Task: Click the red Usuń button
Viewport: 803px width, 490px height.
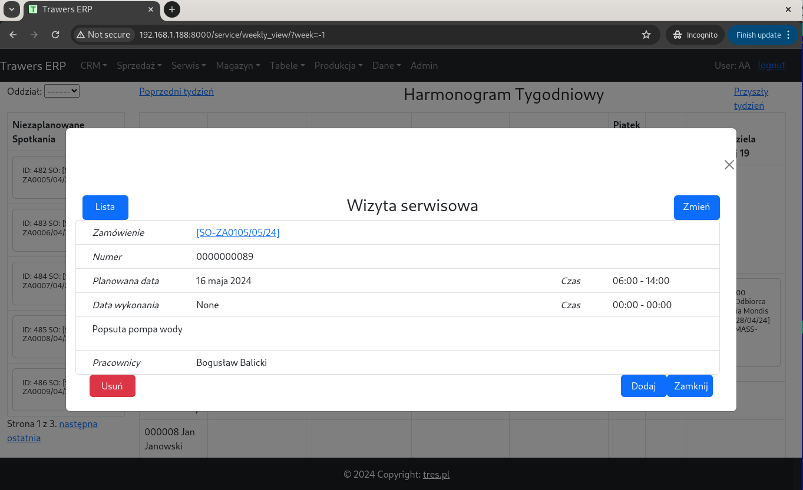Action: point(112,386)
